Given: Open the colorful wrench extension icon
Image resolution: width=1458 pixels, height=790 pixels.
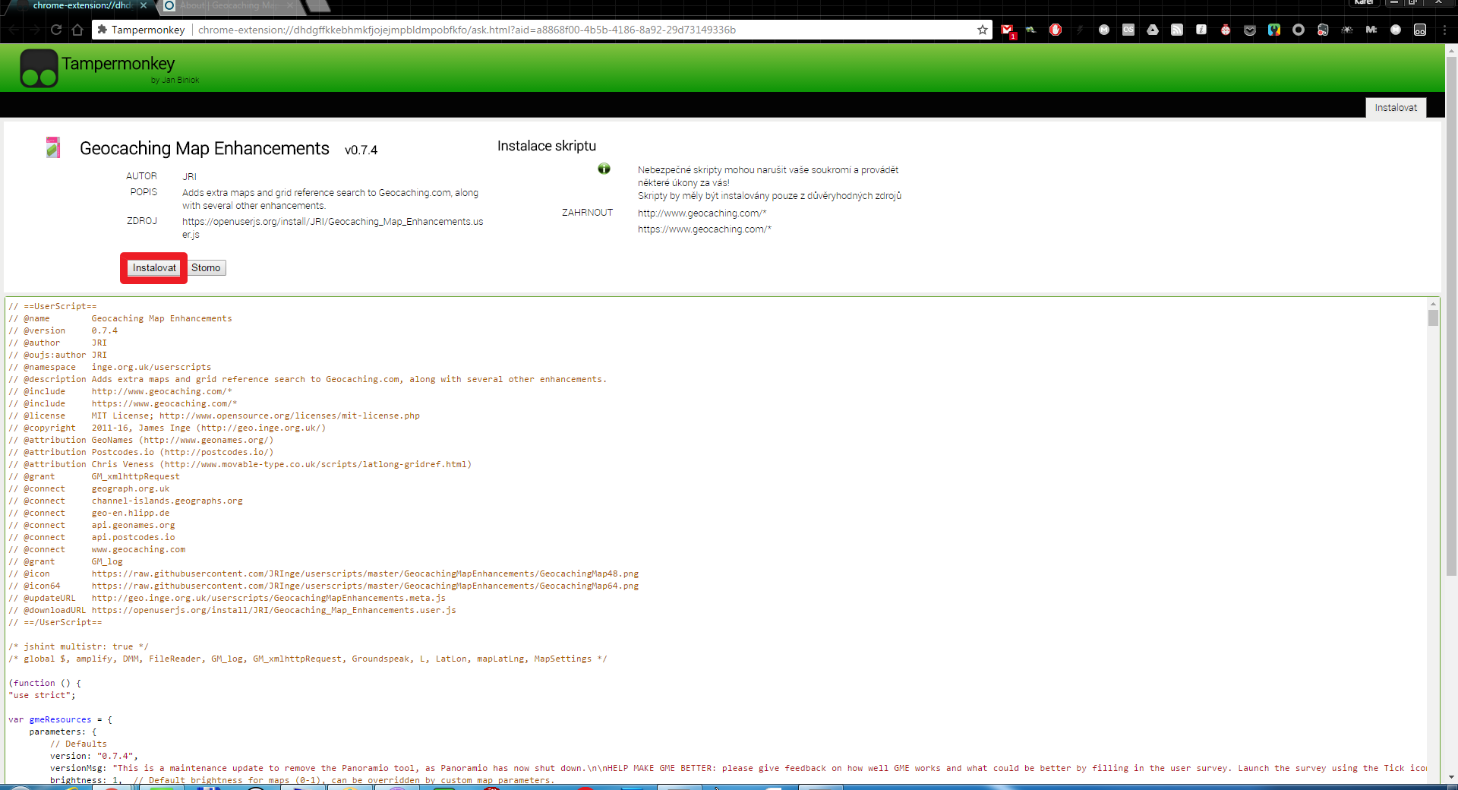Looking at the screenshot, I should pyautogui.click(x=1274, y=30).
